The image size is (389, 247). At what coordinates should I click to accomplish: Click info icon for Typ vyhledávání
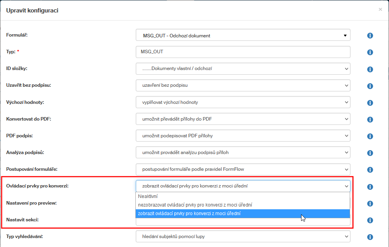click(370, 237)
